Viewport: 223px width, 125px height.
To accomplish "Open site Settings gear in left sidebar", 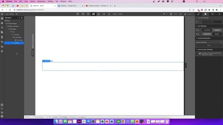I will coord(2,51).
